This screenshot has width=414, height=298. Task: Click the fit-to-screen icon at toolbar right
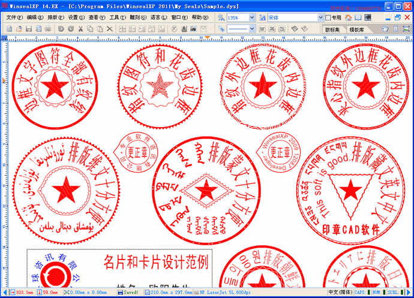(406, 29)
